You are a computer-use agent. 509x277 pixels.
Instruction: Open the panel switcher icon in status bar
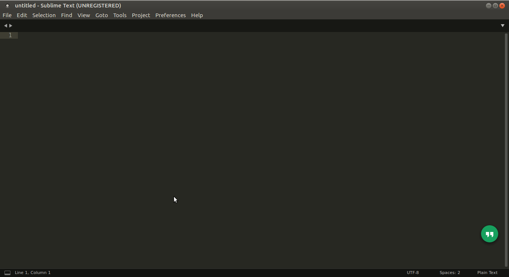7,273
